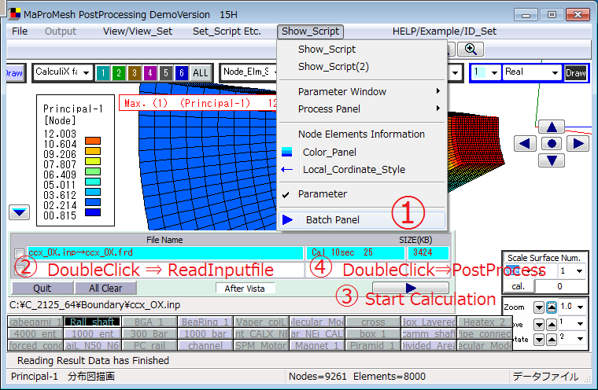
Task: Tick the checkbox beside ccx_OX.inp row
Action: tap(19, 253)
